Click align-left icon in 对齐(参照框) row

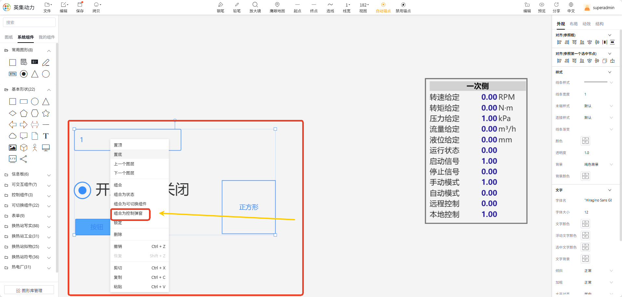(559, 42)
